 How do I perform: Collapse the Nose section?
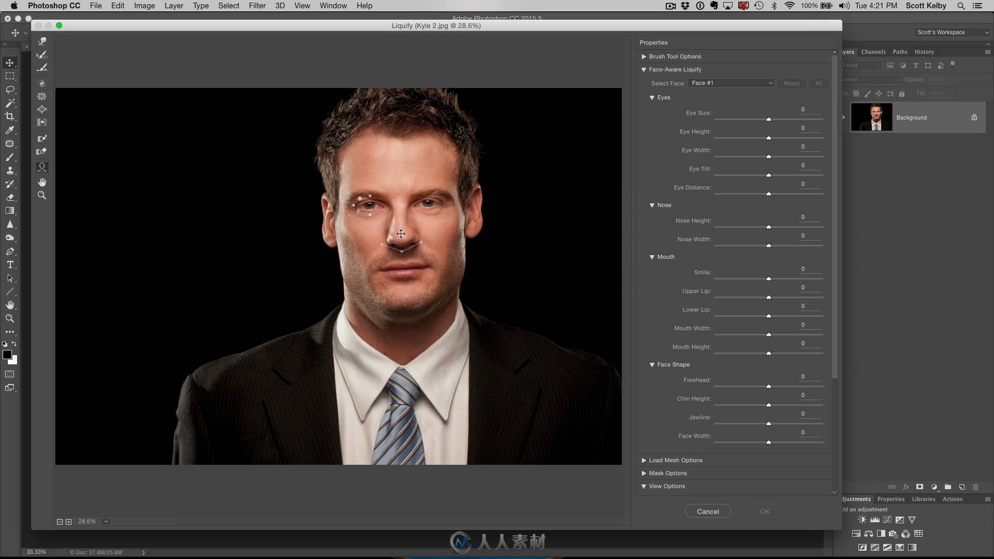[x=653, y=205]
